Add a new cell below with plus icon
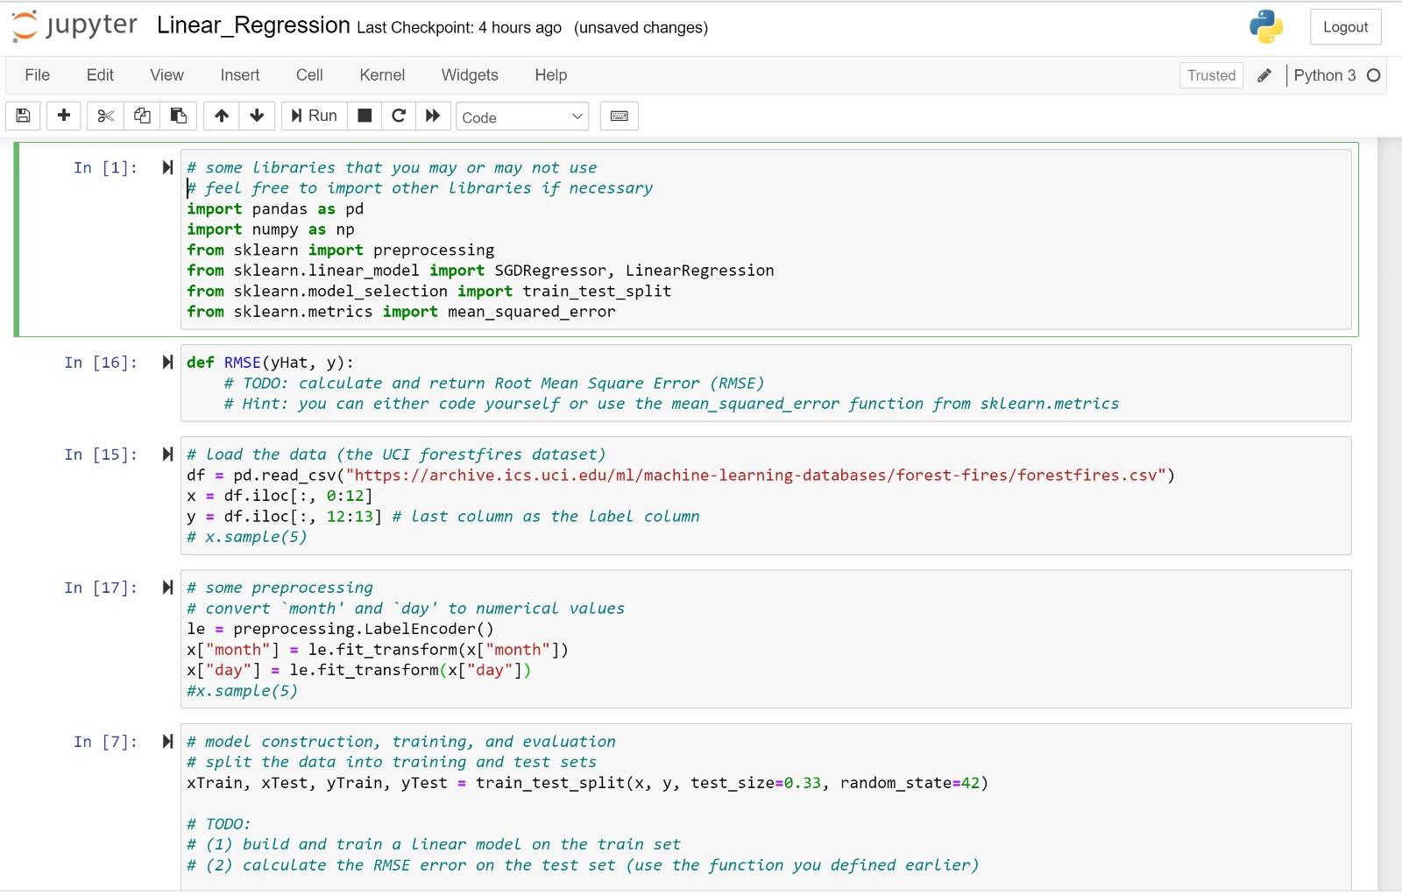Image resolution: width=1402 pixels, height=895 pixels. point(63,116)
